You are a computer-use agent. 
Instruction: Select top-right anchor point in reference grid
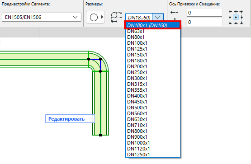242,12
